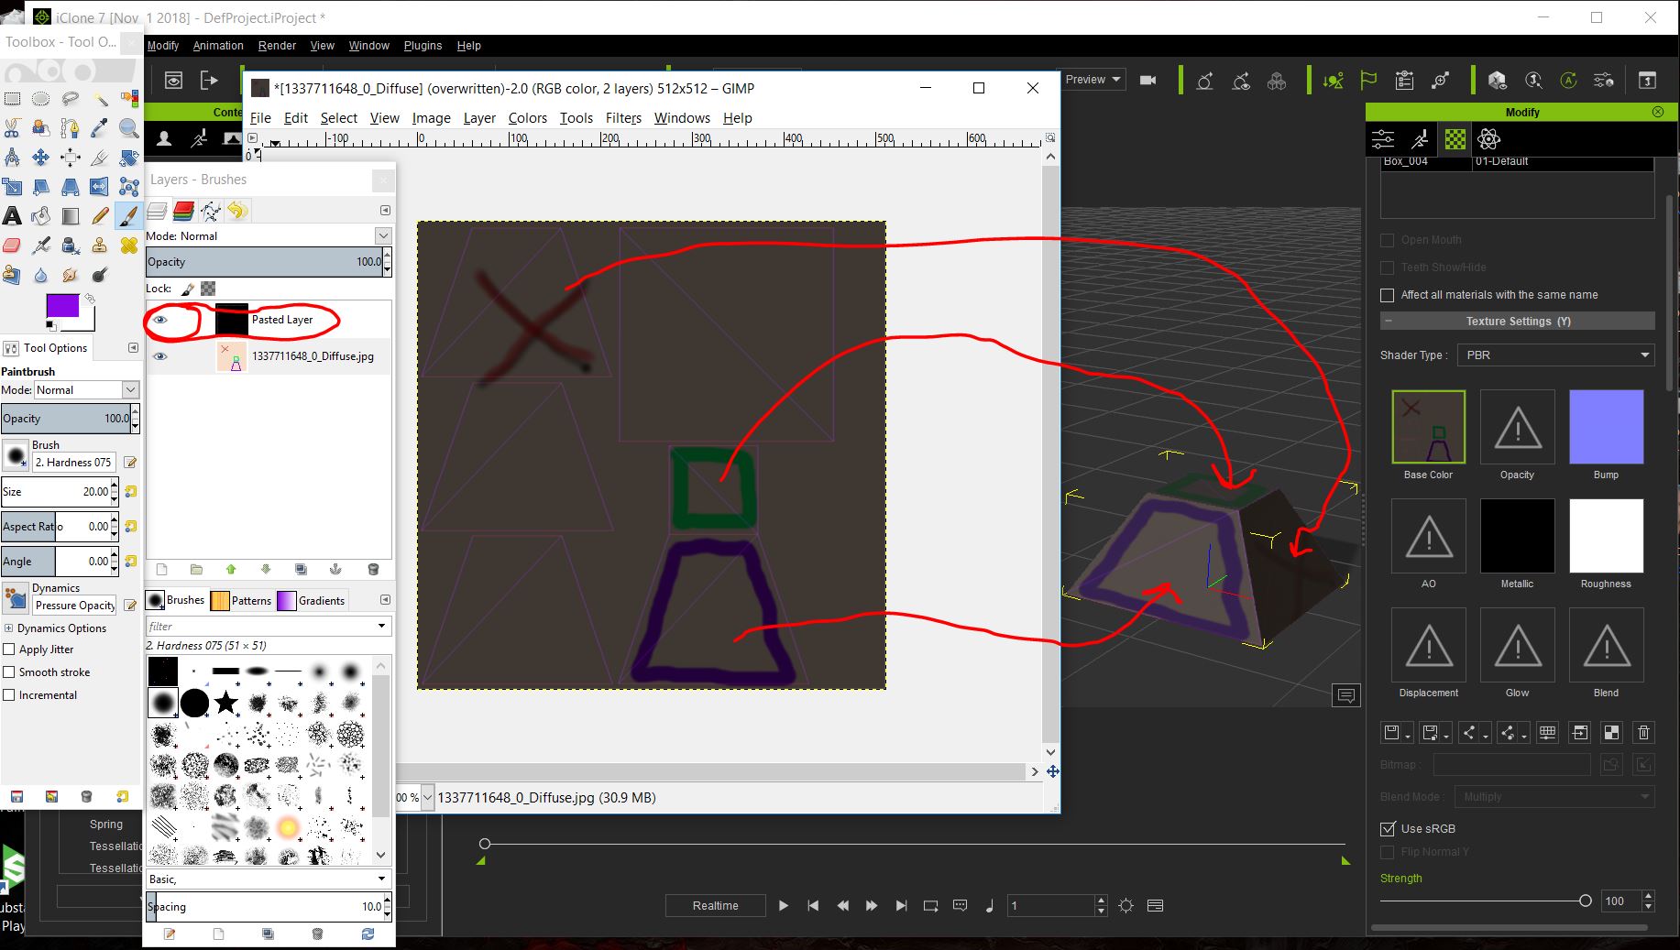Image resolution: width=1680 pixels, height=950 pixels.
Task: Check Affect all materials with same name
Action: pyautogui.click(x=1387, y=295)
